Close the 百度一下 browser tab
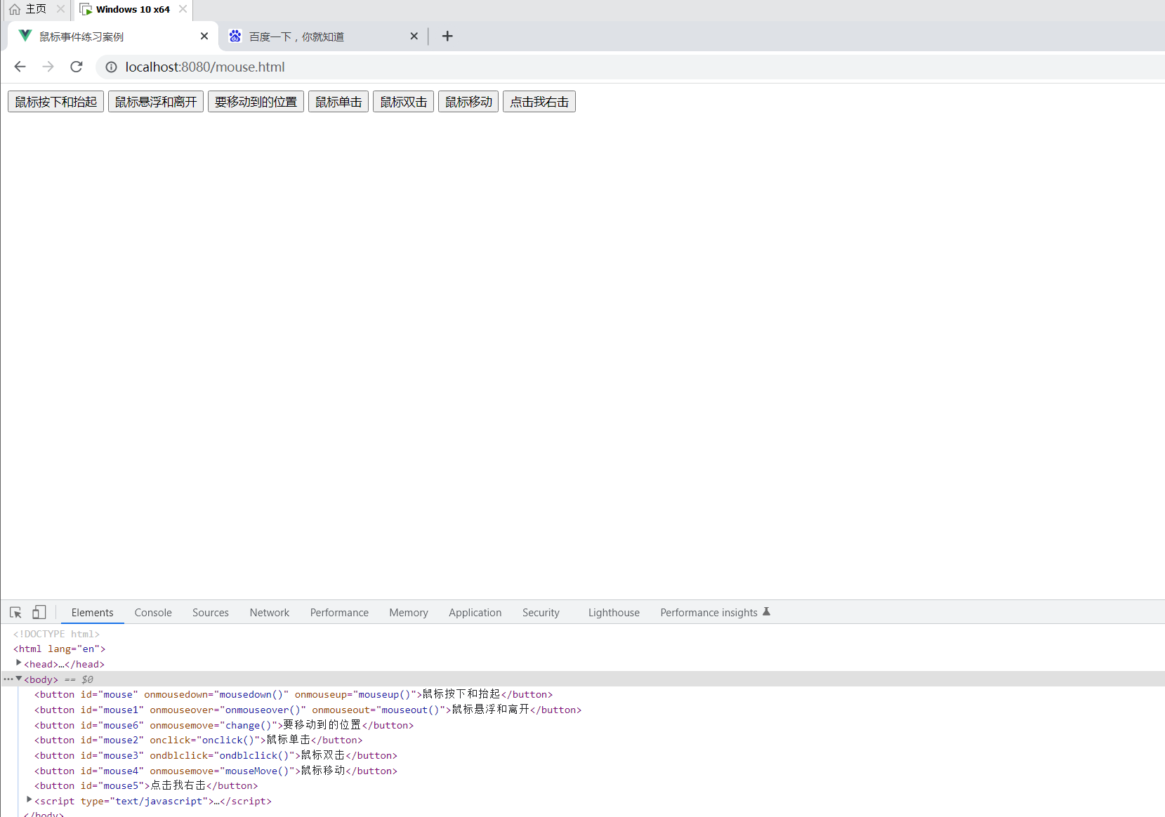 (x=414, y=36)
